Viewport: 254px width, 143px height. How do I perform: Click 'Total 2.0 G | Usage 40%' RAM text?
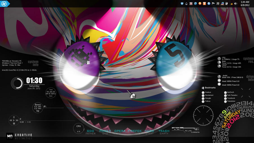[x=231, y=63]
